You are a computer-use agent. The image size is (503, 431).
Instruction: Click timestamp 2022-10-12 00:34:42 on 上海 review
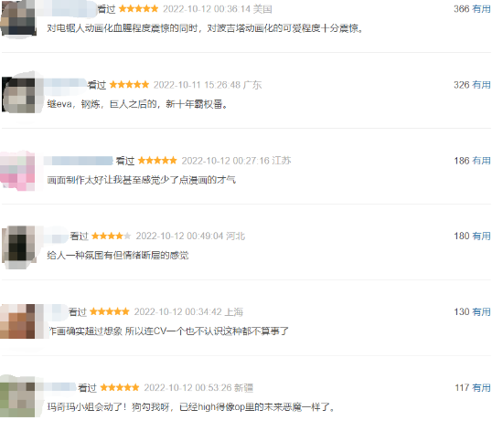click(178, 311)
